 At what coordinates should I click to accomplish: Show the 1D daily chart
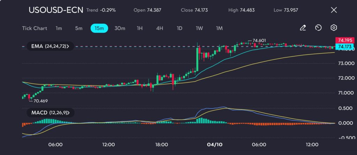(179, 28)
